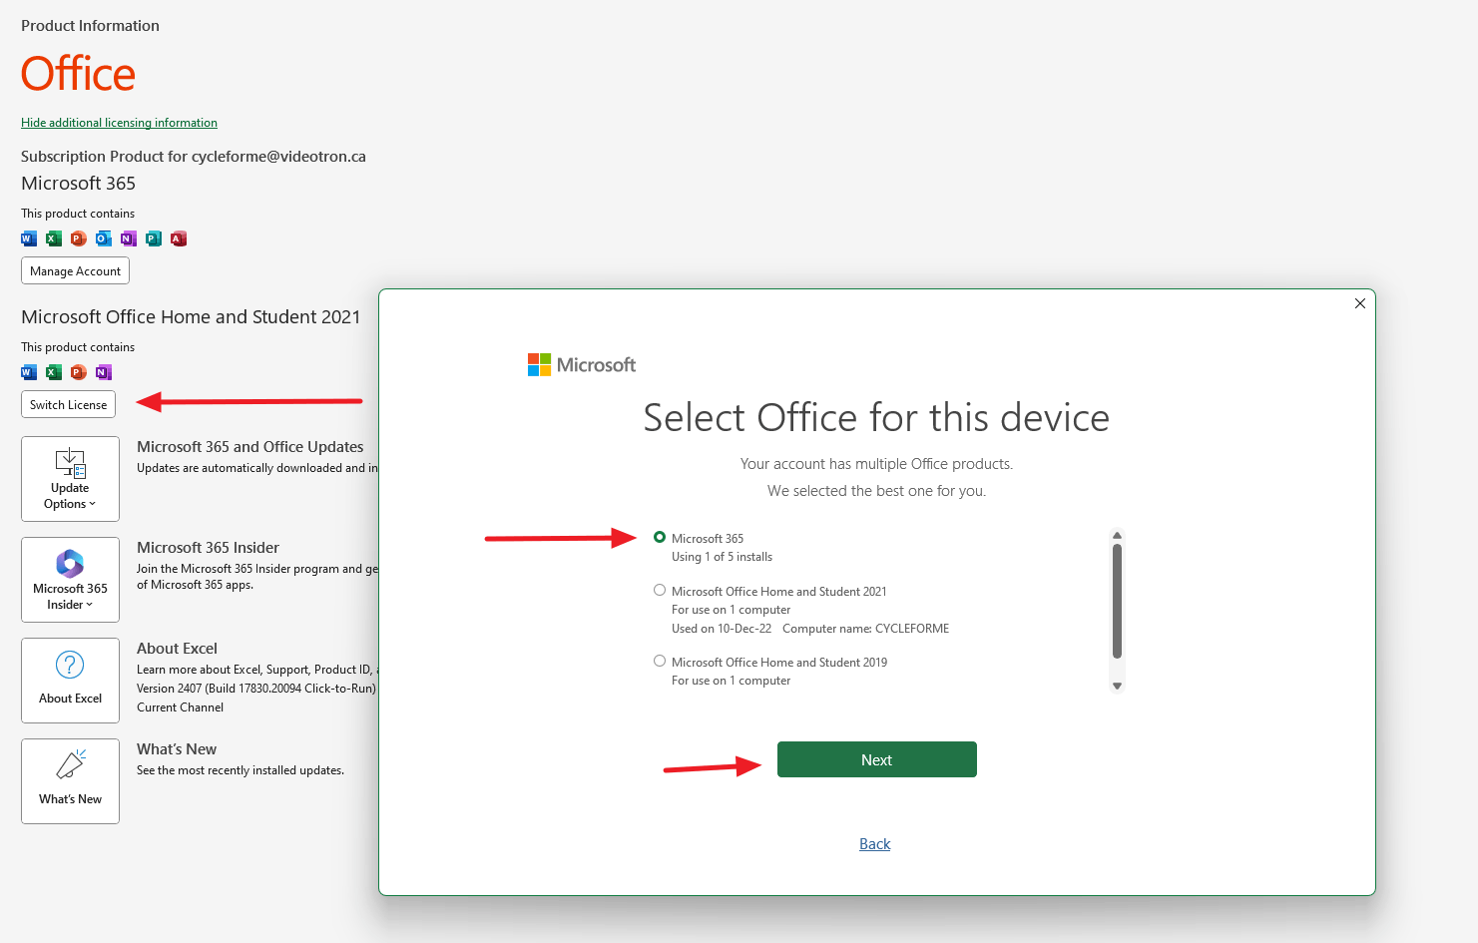1478x943 pixels.
Task: Click the 'Using 1 of 5 installs' text
Action: (722, 557)
